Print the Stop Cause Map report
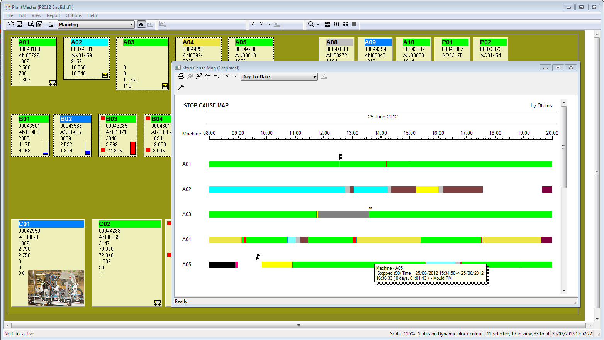 (x=181, y=76)
